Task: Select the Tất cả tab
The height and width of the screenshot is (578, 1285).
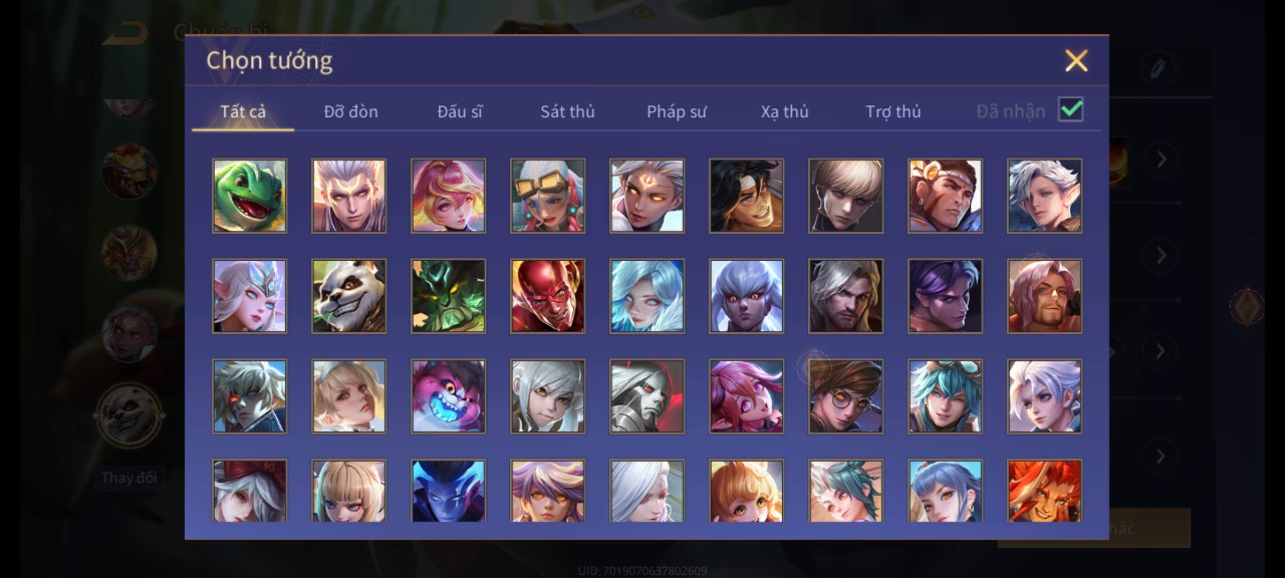Action: pyautogui.click(x=243, y=111)
